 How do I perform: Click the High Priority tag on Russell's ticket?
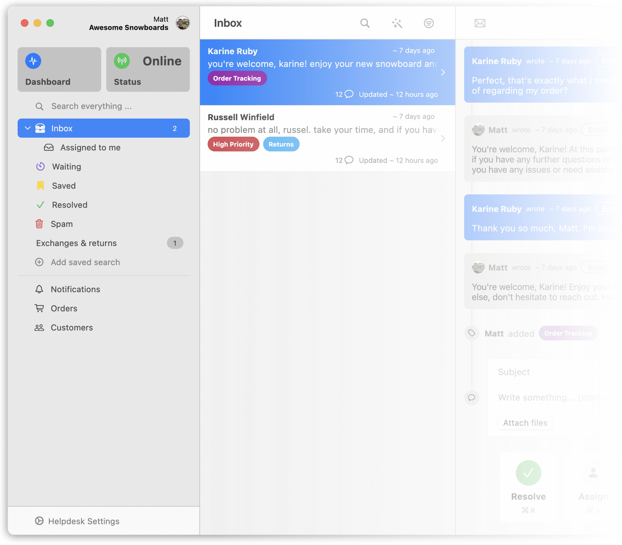[233, 144]
